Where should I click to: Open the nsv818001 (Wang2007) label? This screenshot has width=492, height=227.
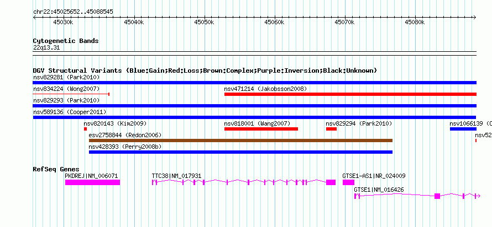[x=257, y=123]
